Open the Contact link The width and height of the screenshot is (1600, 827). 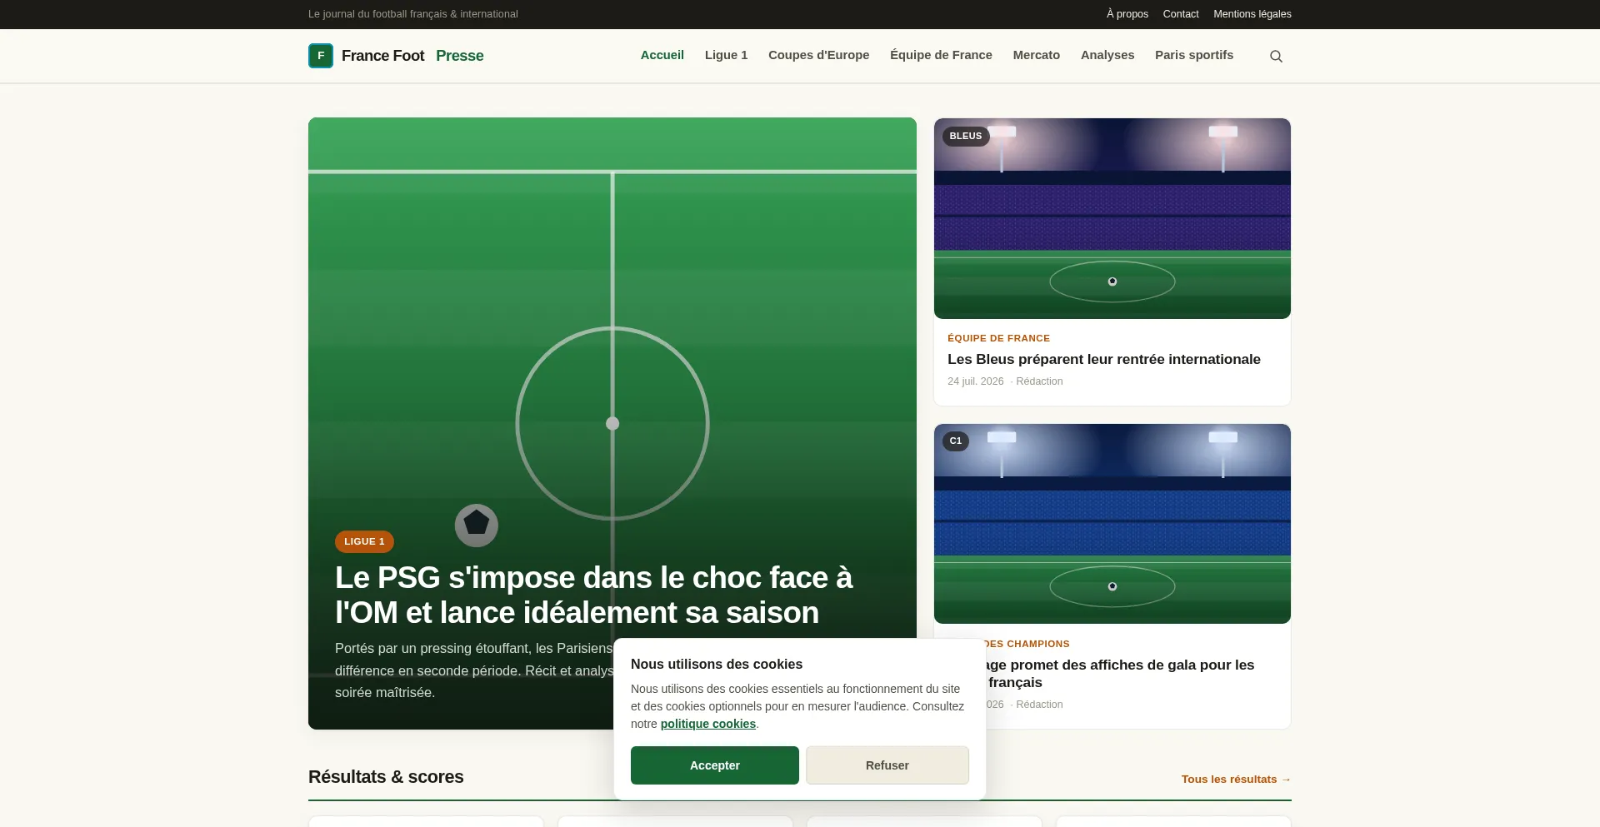pyautogui.click(x=1181, y=14)
